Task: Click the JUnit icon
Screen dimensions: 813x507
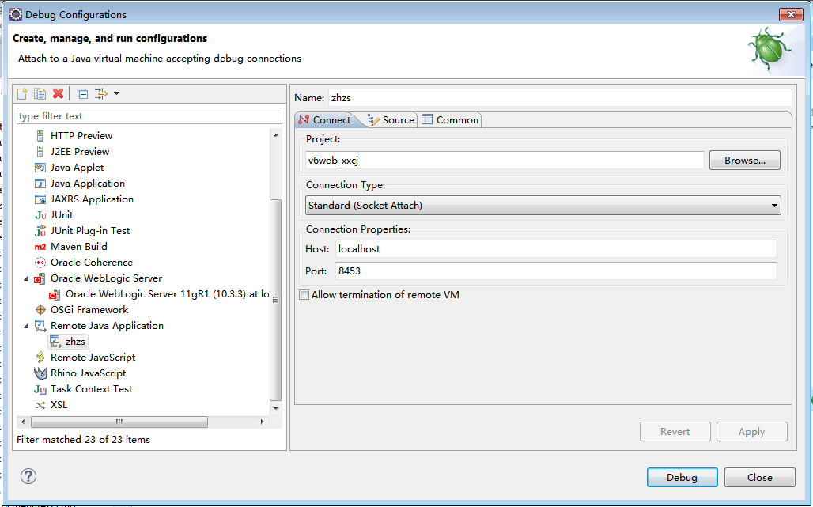Action: click(40, 215)
